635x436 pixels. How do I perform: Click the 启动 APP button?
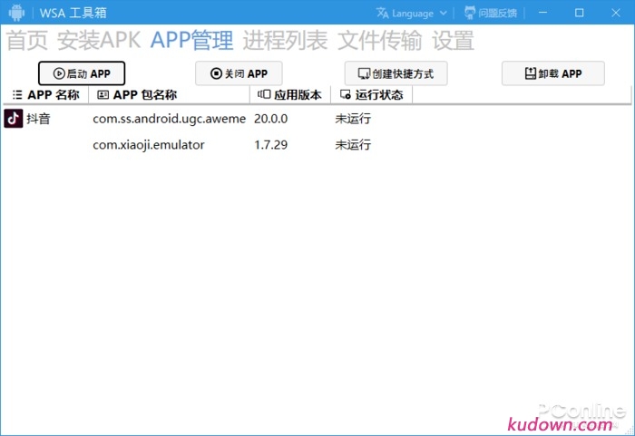pos(82,73)
